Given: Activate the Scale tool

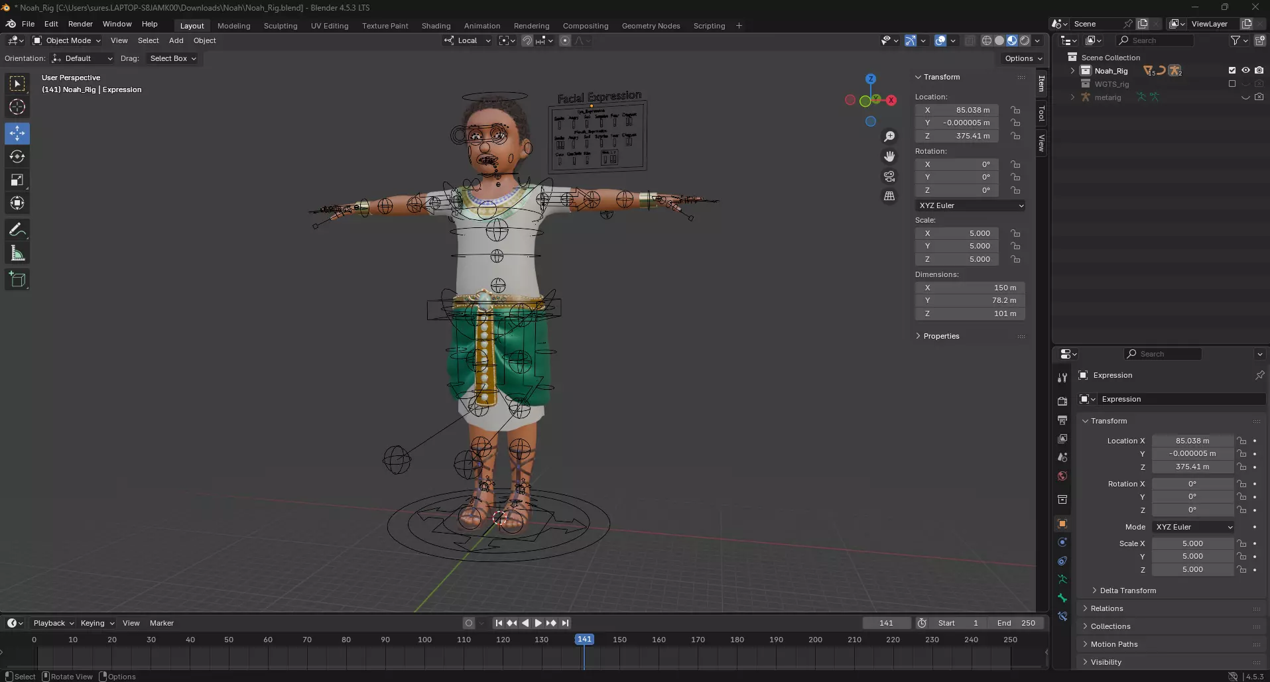Looking at the screenshot, I should tap(17, 180).
